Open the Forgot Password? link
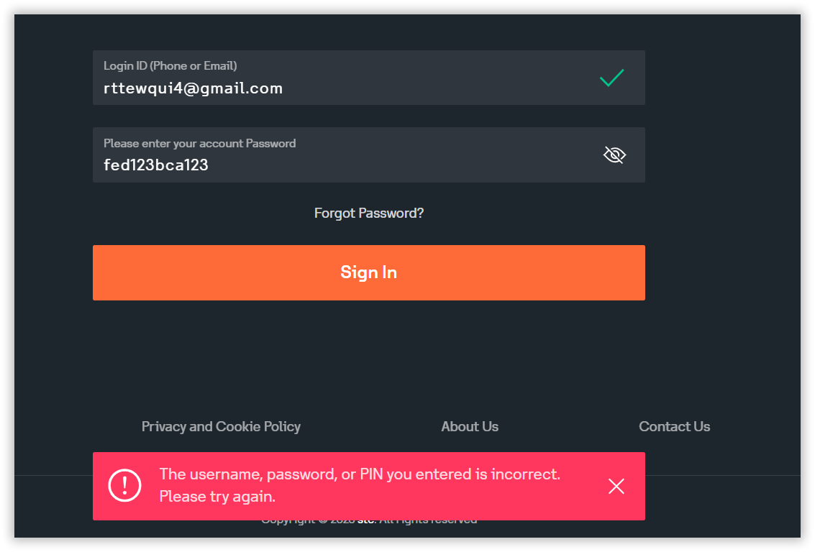 coord(369,213)
